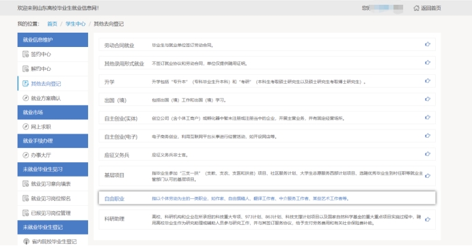This screenshot has width=472, height=246.
Task: Select 自主创业(实体) option title
Action: [x=121, y=119]
